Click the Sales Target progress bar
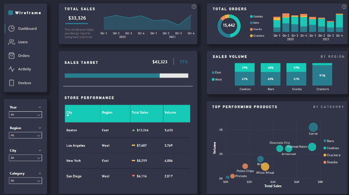The height and width of the screenshot is (195, 349). pos(126,75)
